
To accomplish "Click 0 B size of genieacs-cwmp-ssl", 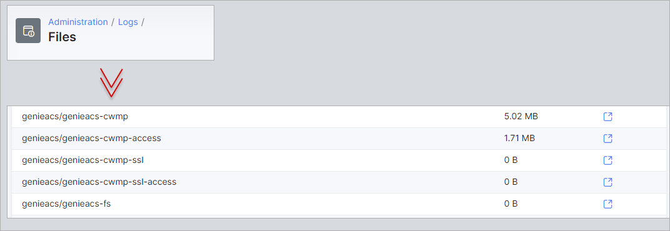I will (x=511, y=160).
